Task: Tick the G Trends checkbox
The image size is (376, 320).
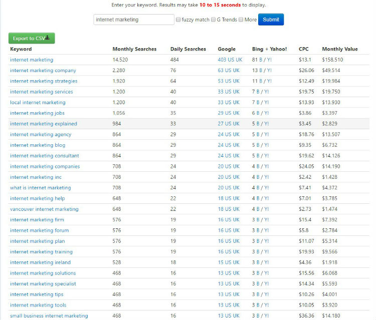Action: [x=213, y=20]
